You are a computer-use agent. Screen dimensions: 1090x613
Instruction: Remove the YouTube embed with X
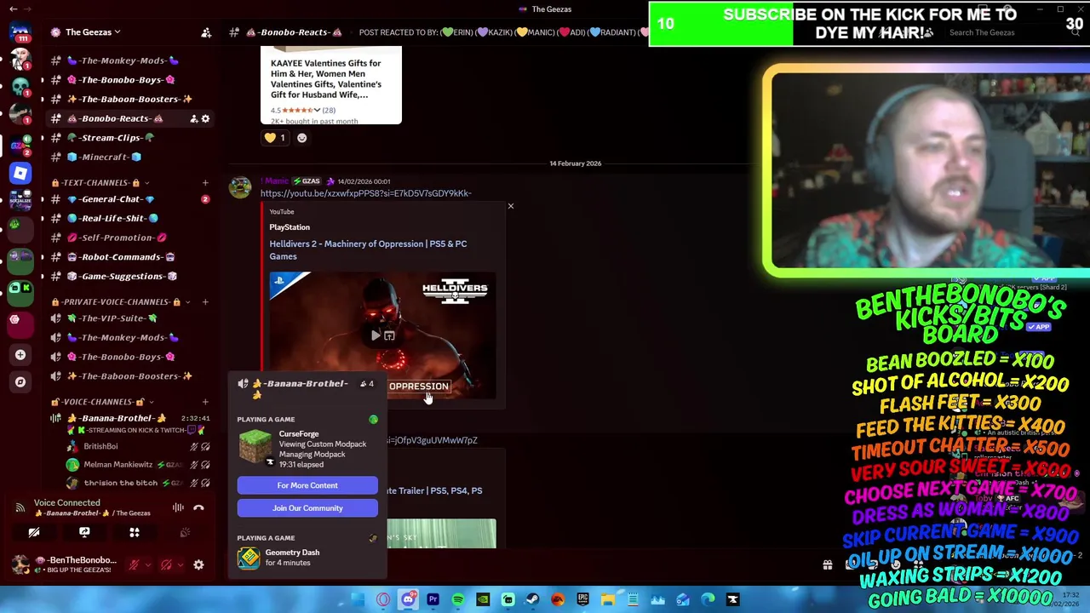511,206
